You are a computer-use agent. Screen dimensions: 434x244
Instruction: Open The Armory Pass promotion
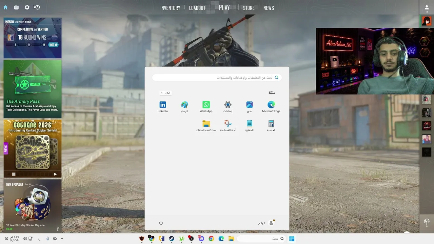coord(33,89)
